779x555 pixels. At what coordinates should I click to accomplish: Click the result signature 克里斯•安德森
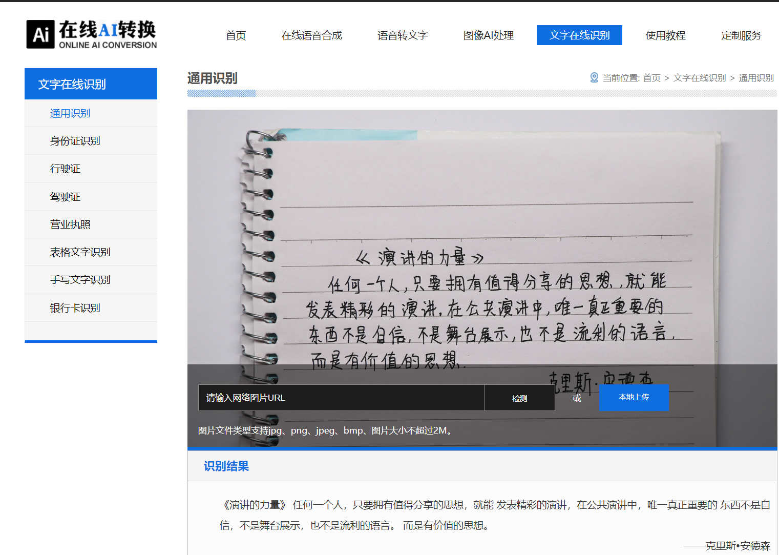pos(738,546)
